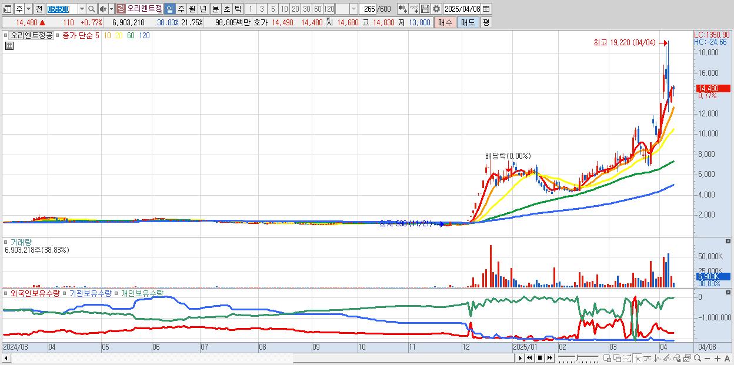Click the minus zoom-out icon
Image resolution: width=734 pixels, height=365 pixels.
click(708, 358)
